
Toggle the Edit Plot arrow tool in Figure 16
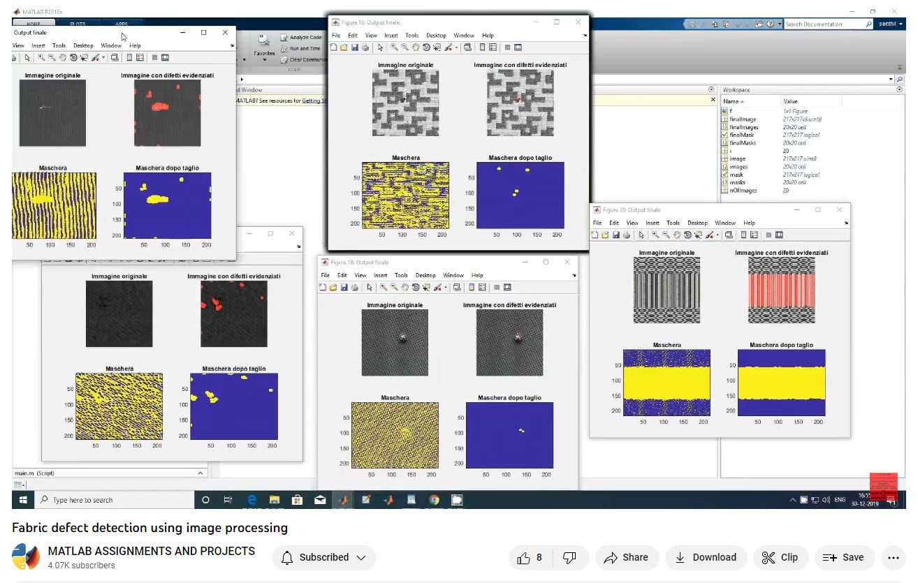click(379, 47)
